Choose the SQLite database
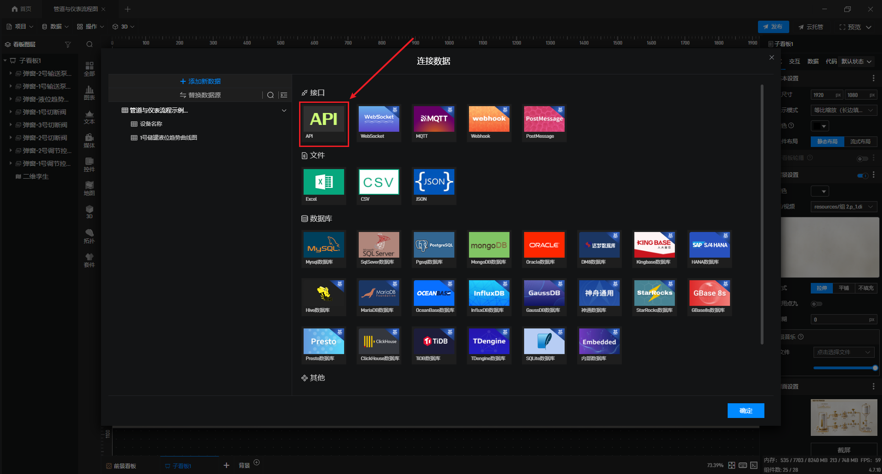The height and width of the screenshot is (474, 882). click(x=544, y=345)
